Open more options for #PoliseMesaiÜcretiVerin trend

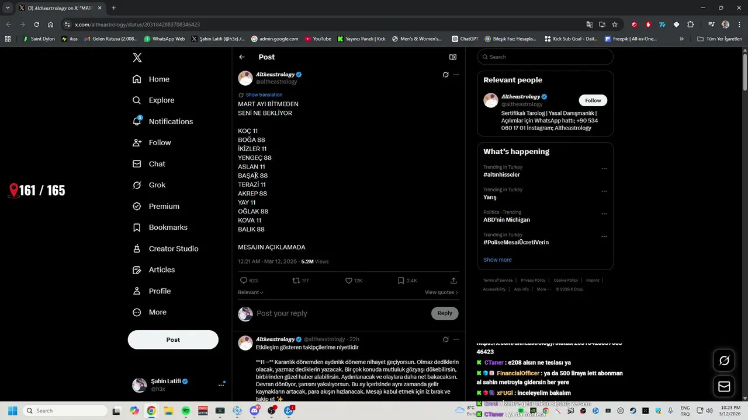click(x=604, y=236)
